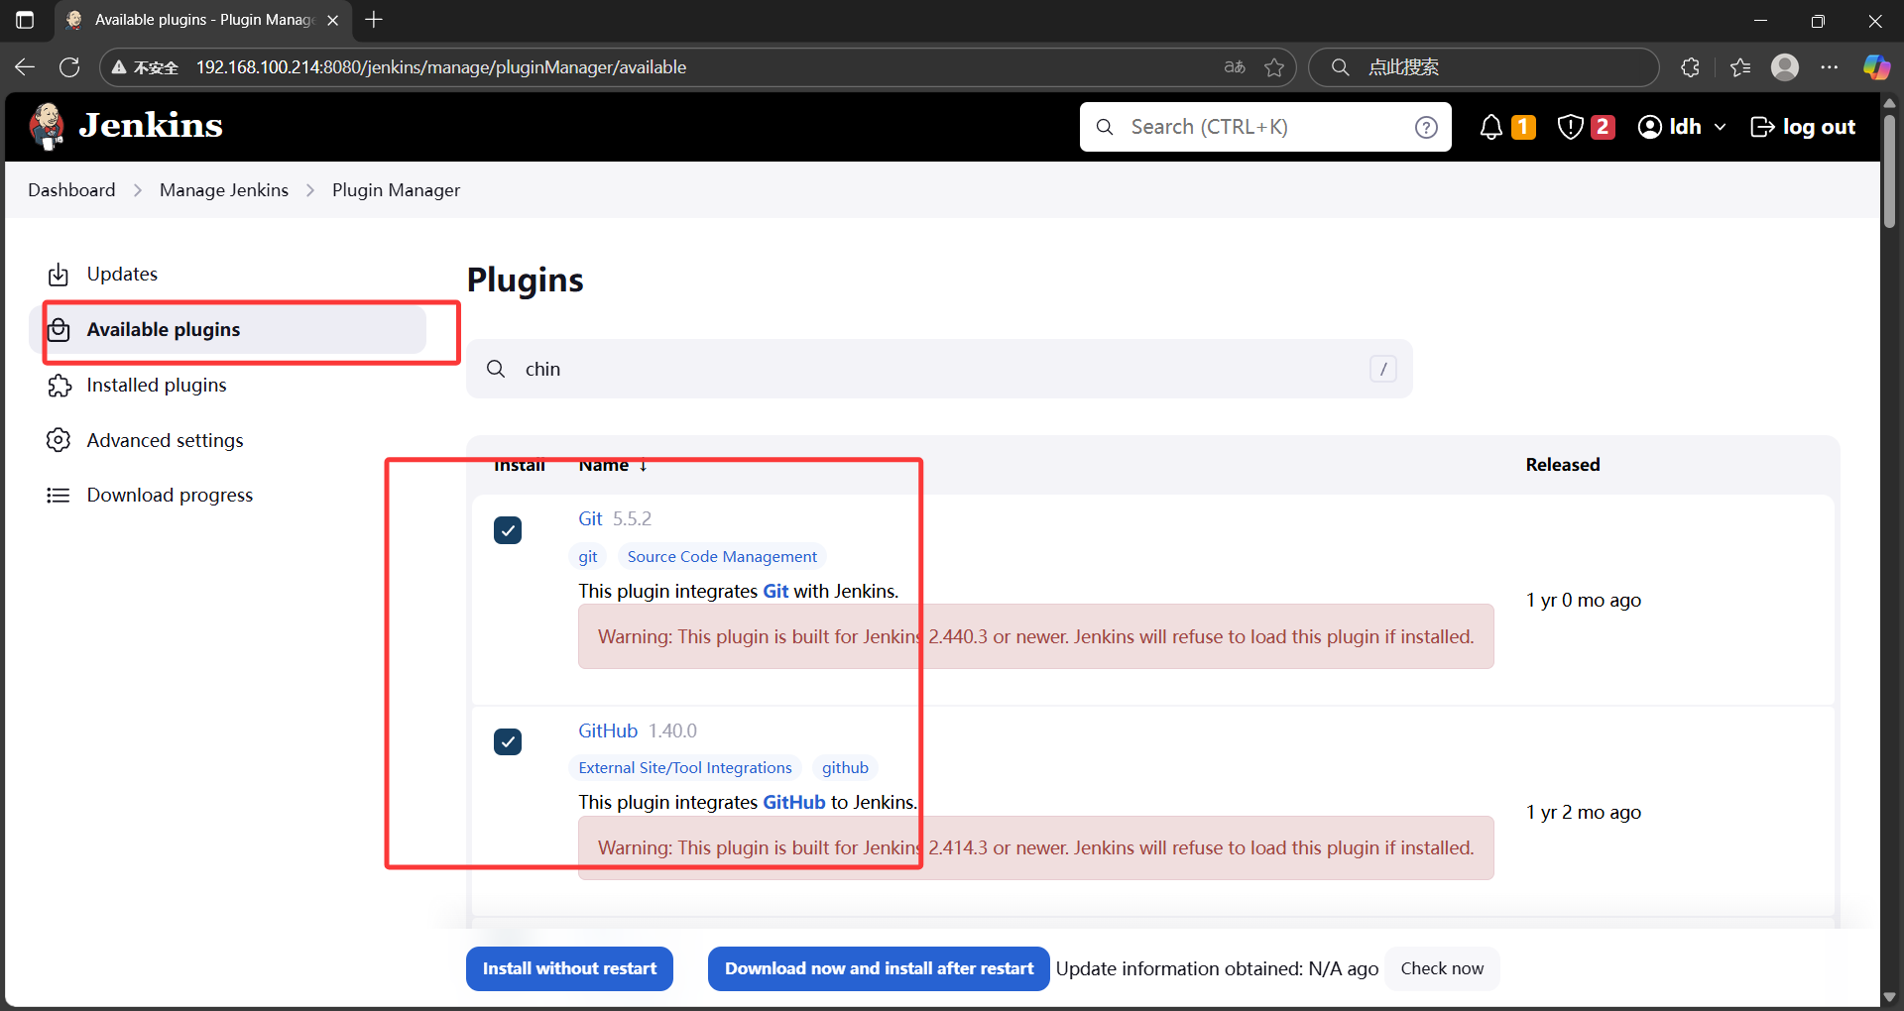Click the scrollbar down arrow
1904x1011 pixels.
[x=1889, y=996]
